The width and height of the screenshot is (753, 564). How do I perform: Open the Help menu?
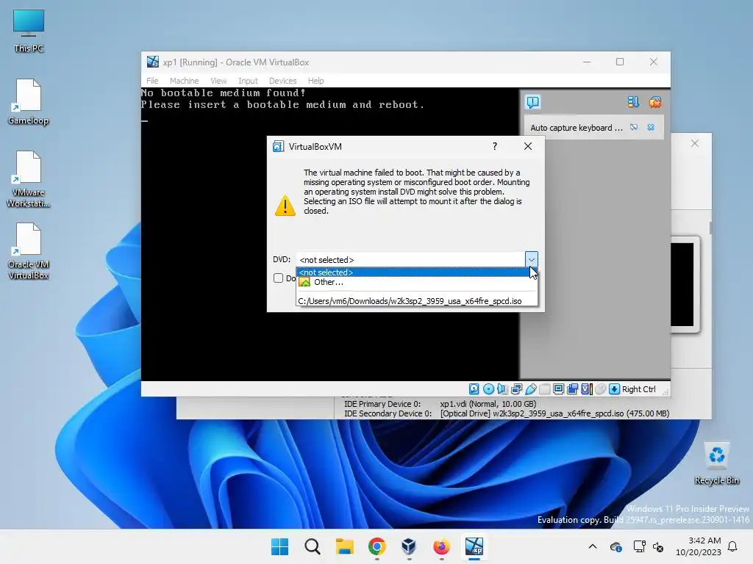pos(315,81)
